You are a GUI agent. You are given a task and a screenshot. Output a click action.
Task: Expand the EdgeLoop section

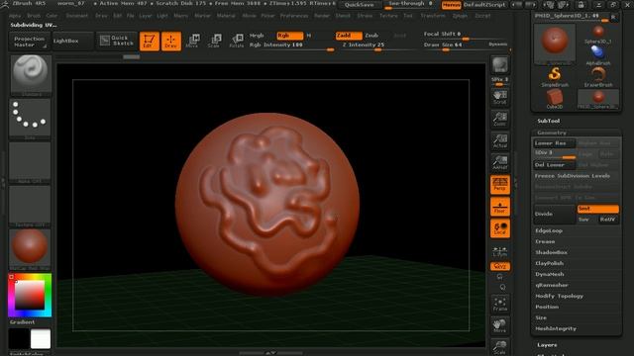point(549,230)
